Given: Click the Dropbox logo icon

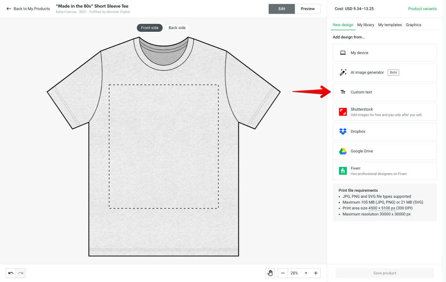Looking at the screenshot, I should (343, 131).
